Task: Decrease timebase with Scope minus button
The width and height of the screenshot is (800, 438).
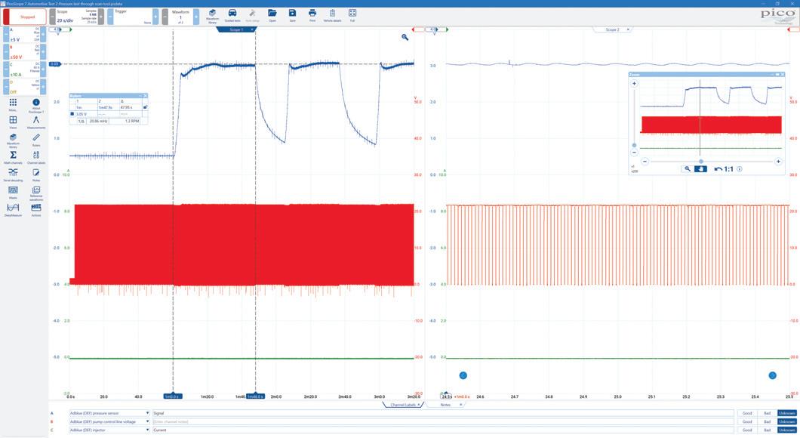Action: click(53, 17)
